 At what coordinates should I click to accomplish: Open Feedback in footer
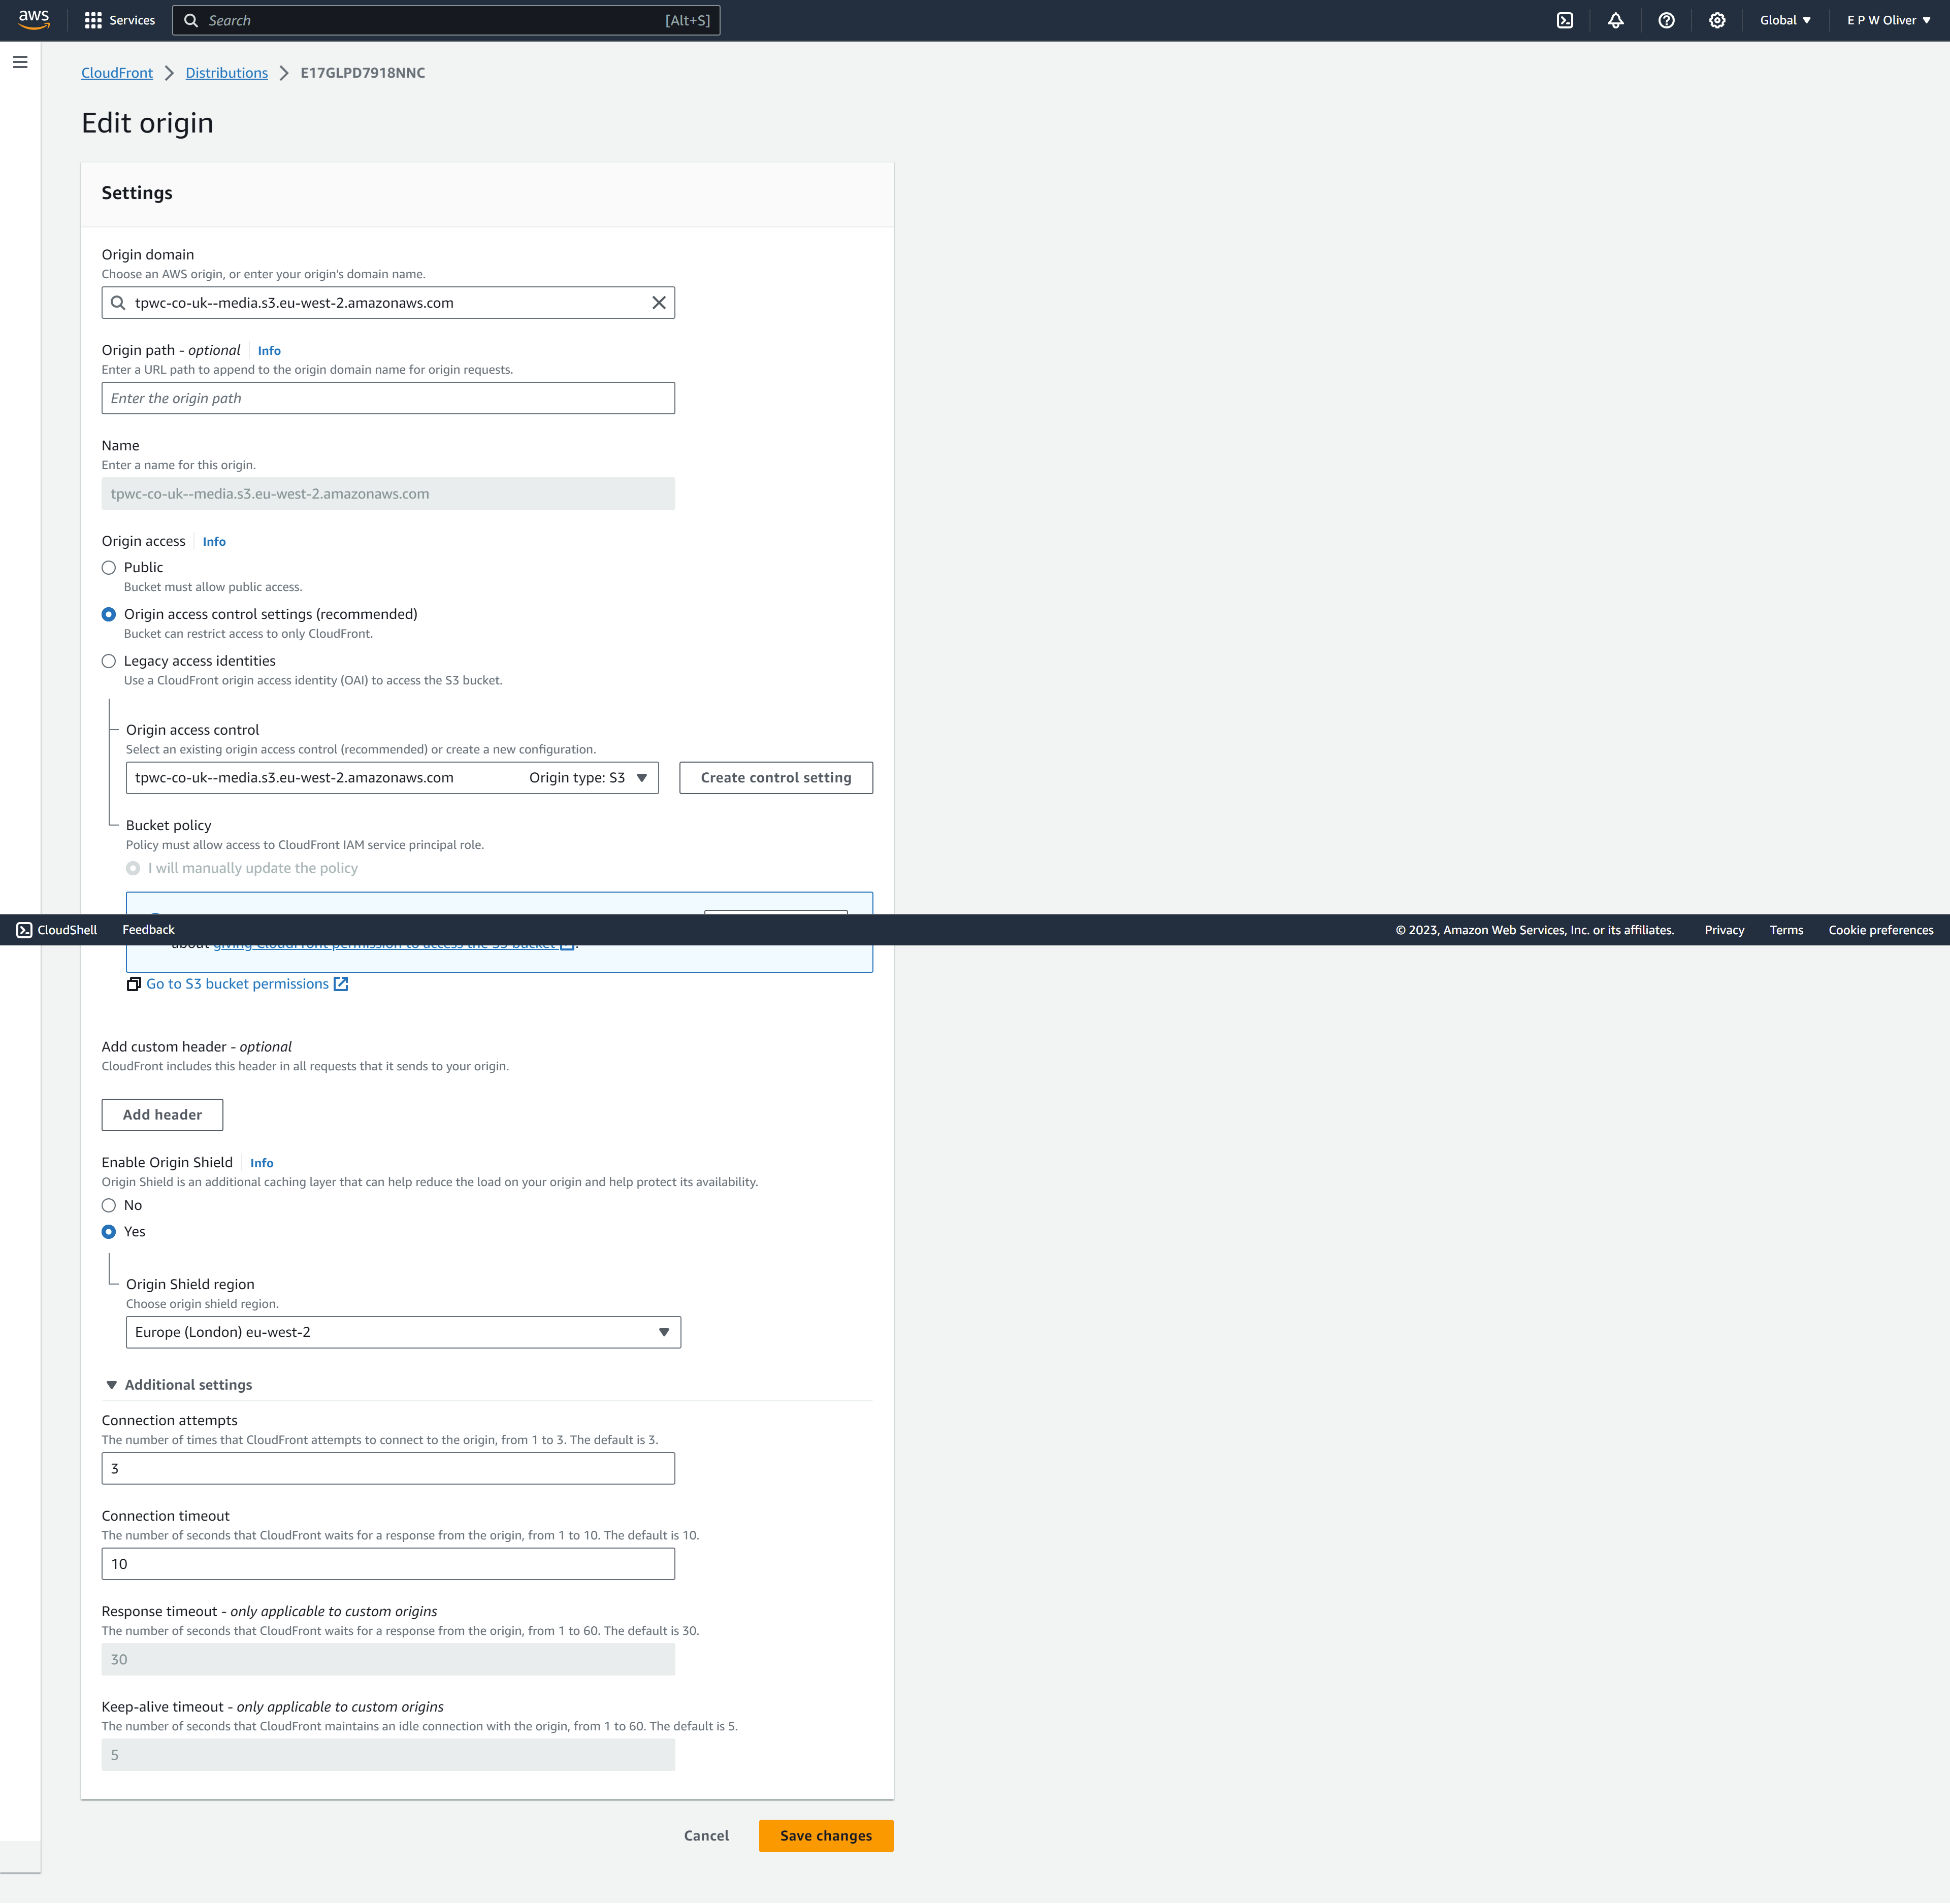[x=148, y=930]
